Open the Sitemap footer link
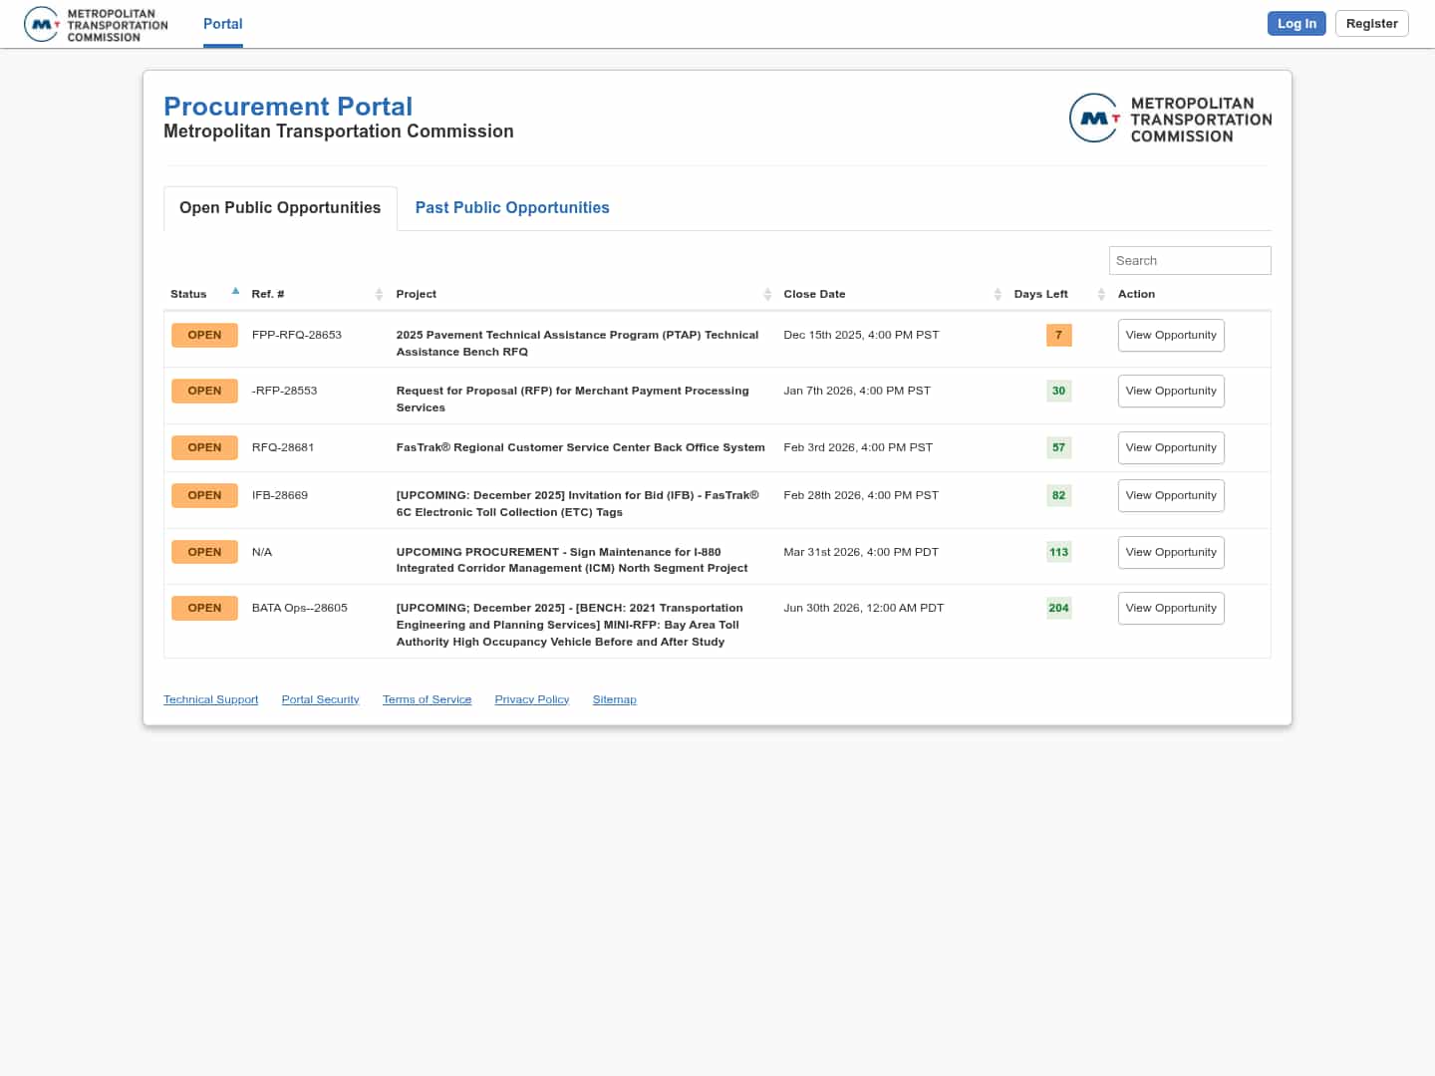1435x1076 pixels. (x=614, y=699)
